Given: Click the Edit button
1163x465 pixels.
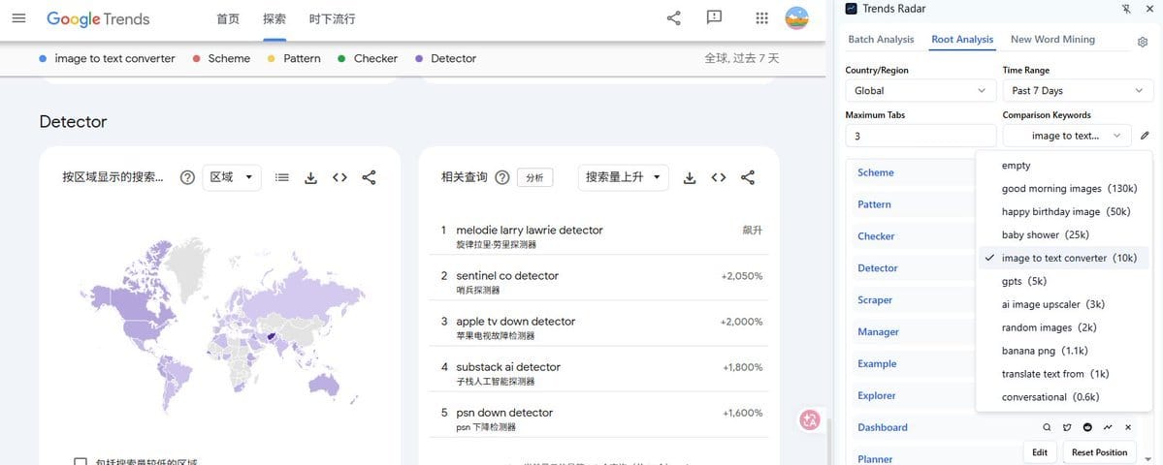Looking at the screenshot, I should [x=1040, y=451].
